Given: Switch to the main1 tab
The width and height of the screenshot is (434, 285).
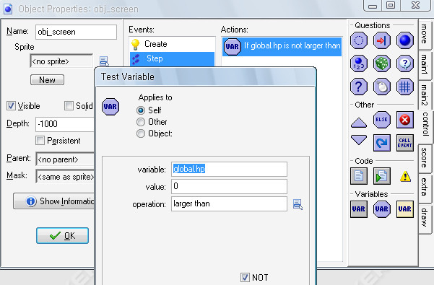Looking at the screenshot, I should 425,65.
